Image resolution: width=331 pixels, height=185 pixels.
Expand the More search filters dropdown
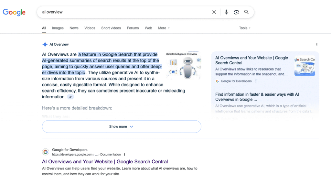tap(164, 28)
